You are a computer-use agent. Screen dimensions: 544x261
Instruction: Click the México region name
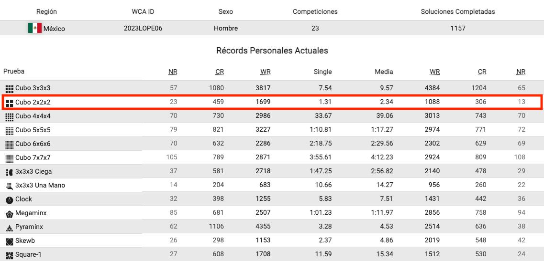click(54, 29)
